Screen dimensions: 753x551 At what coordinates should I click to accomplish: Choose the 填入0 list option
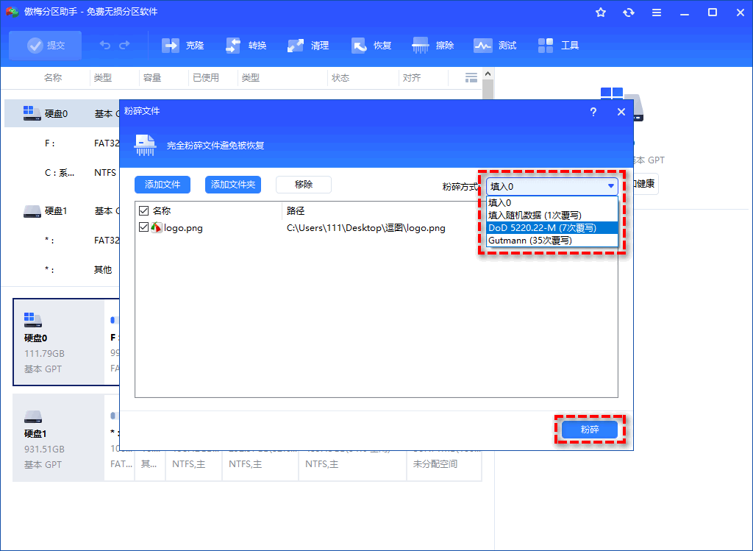(500, 203)
